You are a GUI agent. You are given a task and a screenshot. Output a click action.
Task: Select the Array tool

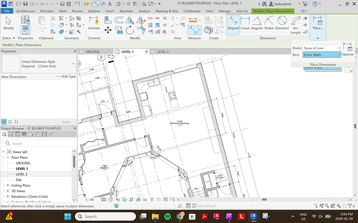point(150,25)
